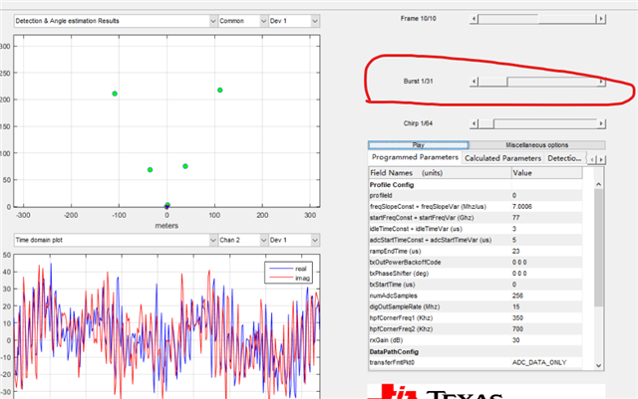Click the Play button
Image resolution: width=638 pixels, height=399 pixels.
[419, 145]
